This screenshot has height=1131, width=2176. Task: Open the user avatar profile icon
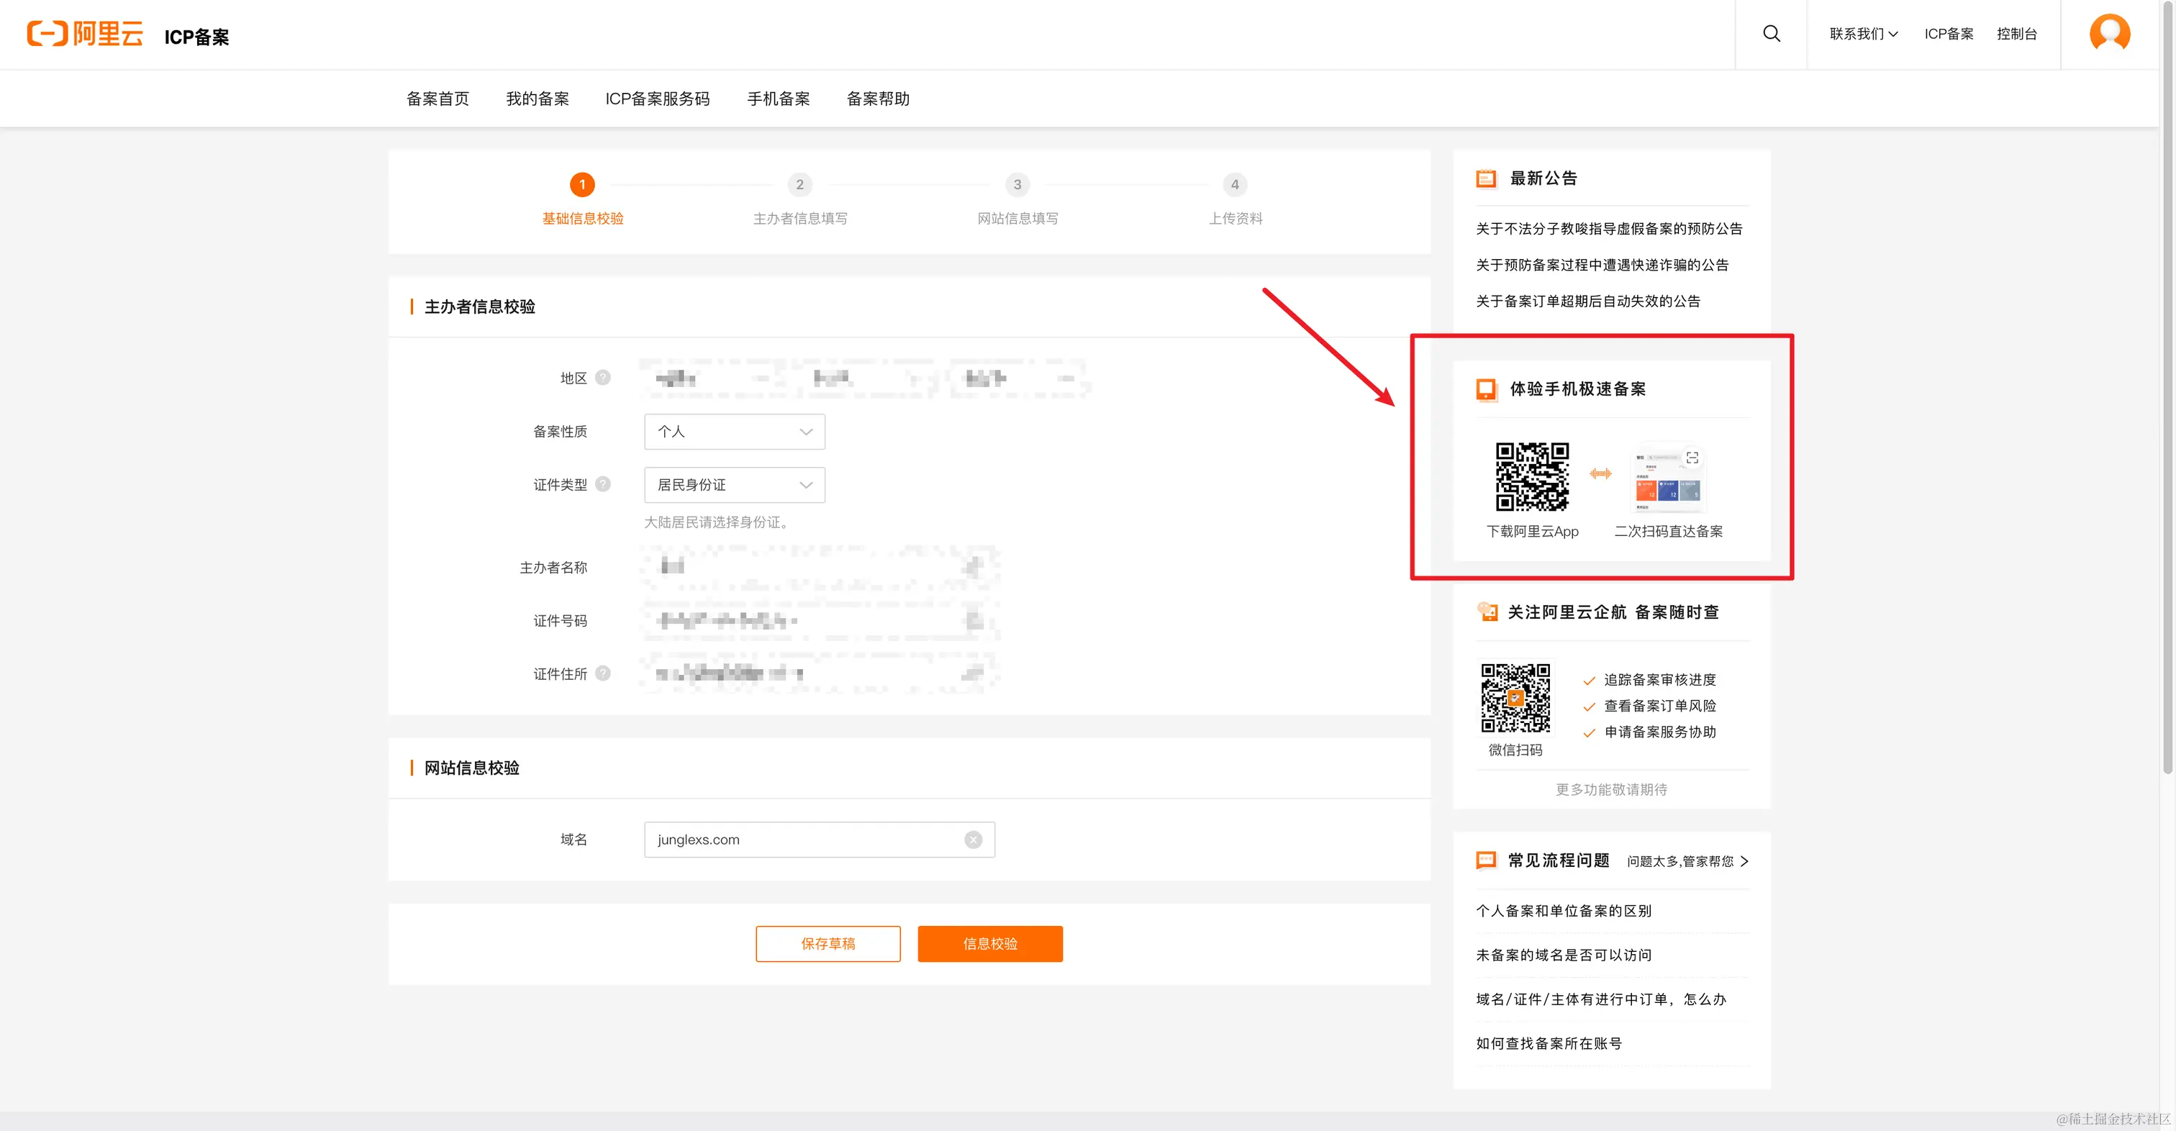tap(2109, 34)
